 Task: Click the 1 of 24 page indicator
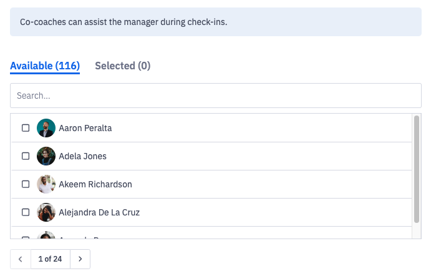[50, 259]
